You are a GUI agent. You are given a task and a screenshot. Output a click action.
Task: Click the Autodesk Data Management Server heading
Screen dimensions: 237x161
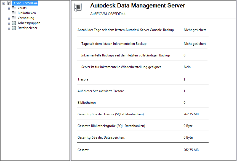(x=137, y=6)
